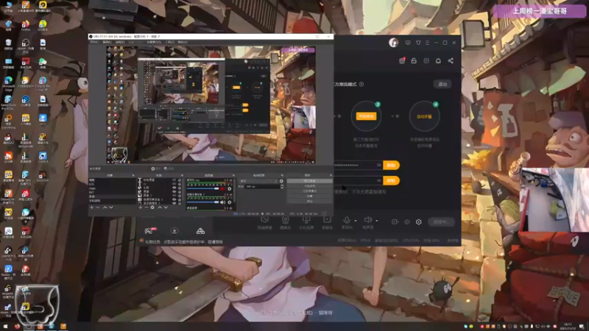Viewport: 589px width, 331px height.
Task: Pop out the Controls dock panel
Action: (331, 175)
